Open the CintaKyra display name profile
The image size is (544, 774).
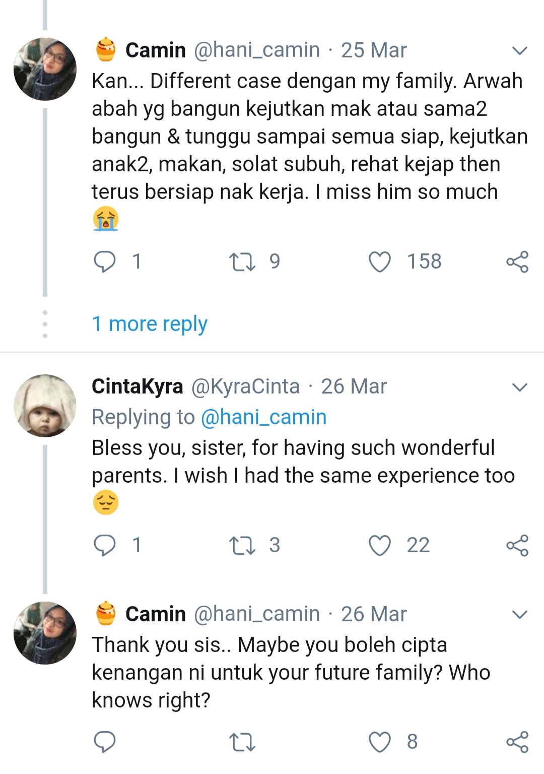(137, 386)
